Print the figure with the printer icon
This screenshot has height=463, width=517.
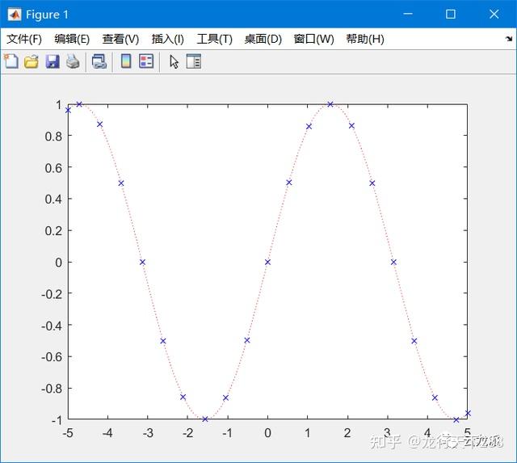click(x=73, y=61)
